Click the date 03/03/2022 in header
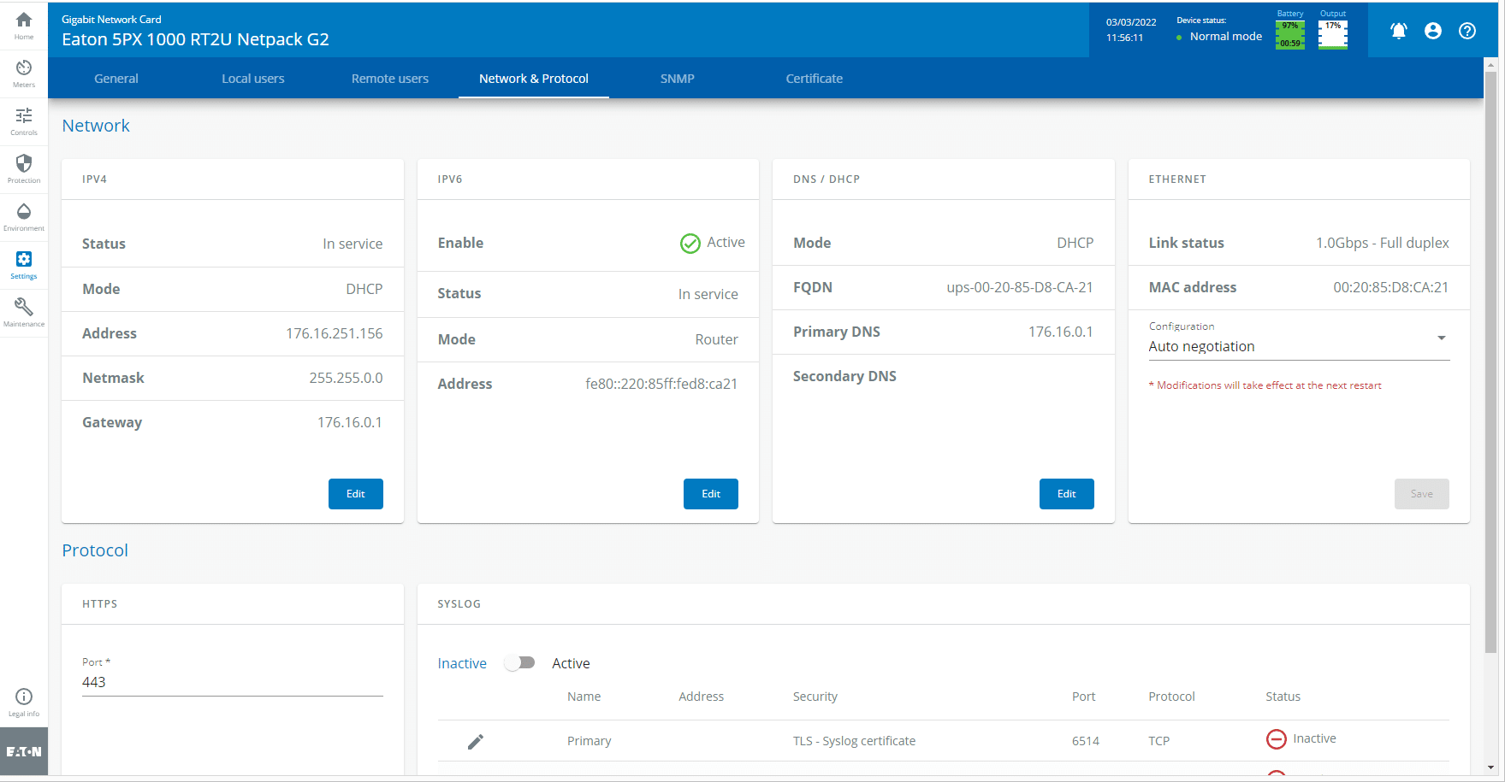The image size is (1505, 782). pos(1131,22)
